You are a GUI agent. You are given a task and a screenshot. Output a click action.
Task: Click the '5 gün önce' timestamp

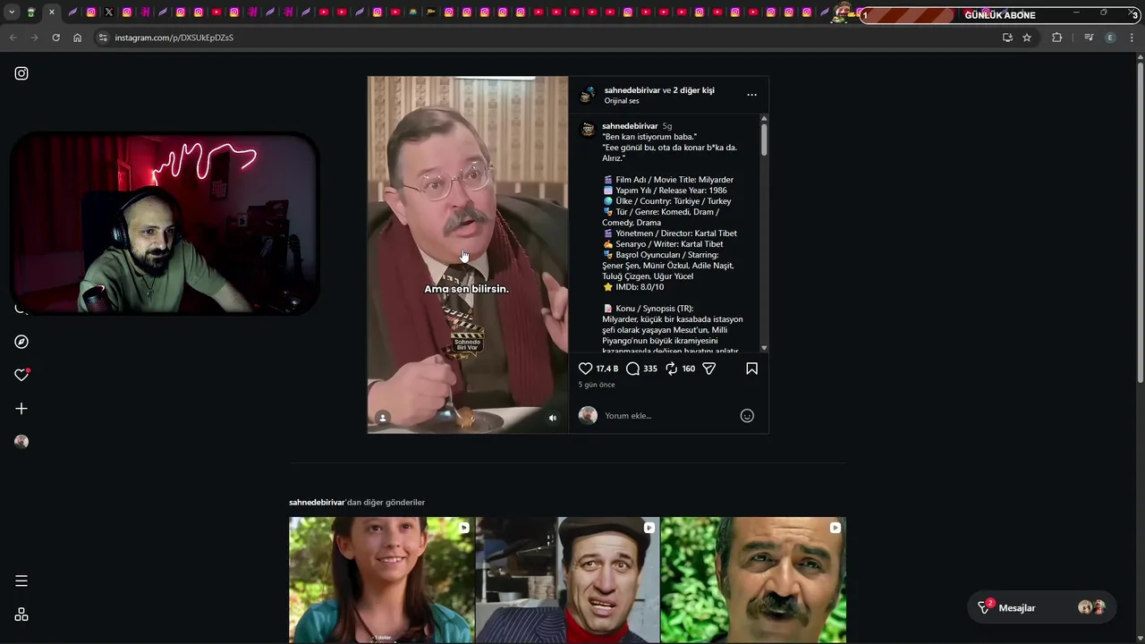tap(597, 385)
